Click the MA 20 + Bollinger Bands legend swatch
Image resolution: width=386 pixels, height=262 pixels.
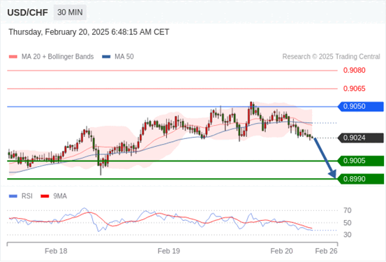pos(13,57)
